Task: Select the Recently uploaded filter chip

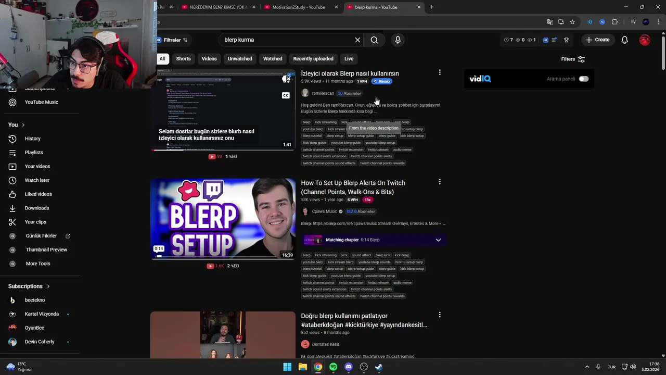Action: [313, 59]
